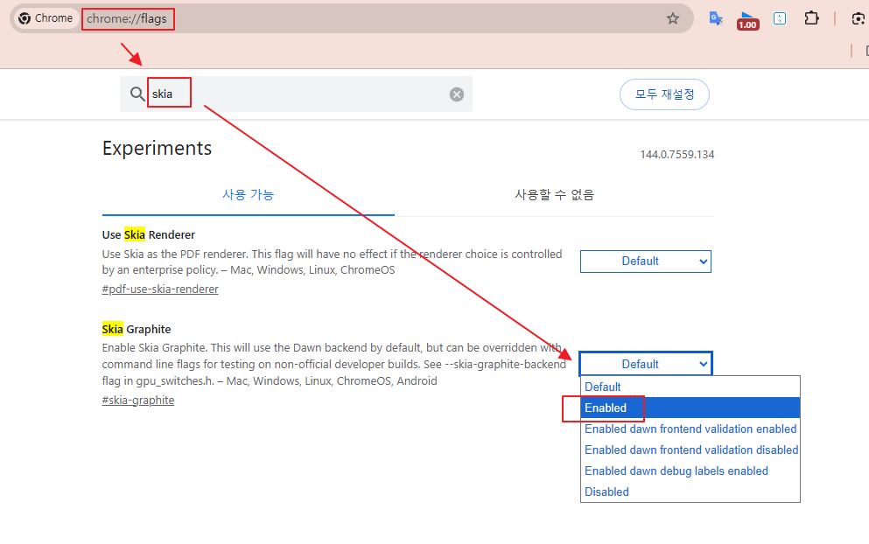Open the Extensions puzzle piece menu
This screenshot has height=544, width=869.
click(811, 18)
